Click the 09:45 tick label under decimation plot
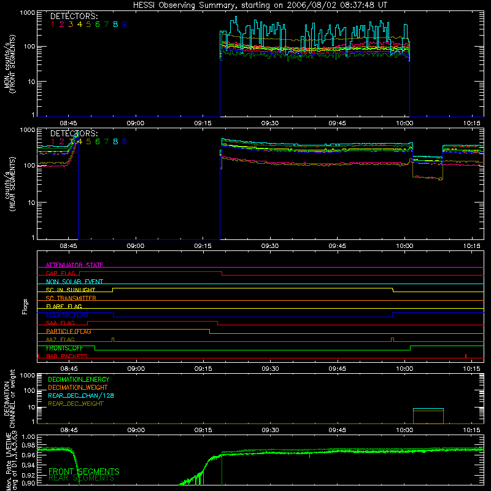This screenshot has height=491, width=491. [x=337, y=430]
